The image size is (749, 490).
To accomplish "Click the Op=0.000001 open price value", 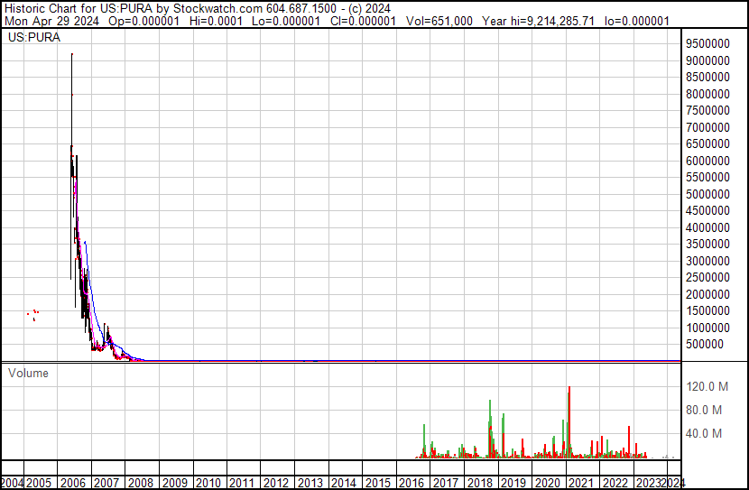I will click(x=143, y=21).
